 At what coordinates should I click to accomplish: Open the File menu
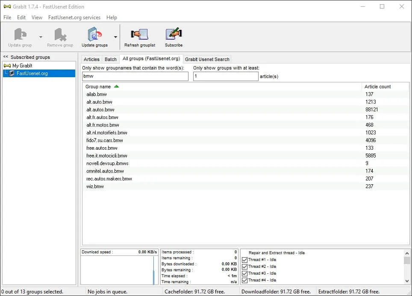tap(7, 17)
